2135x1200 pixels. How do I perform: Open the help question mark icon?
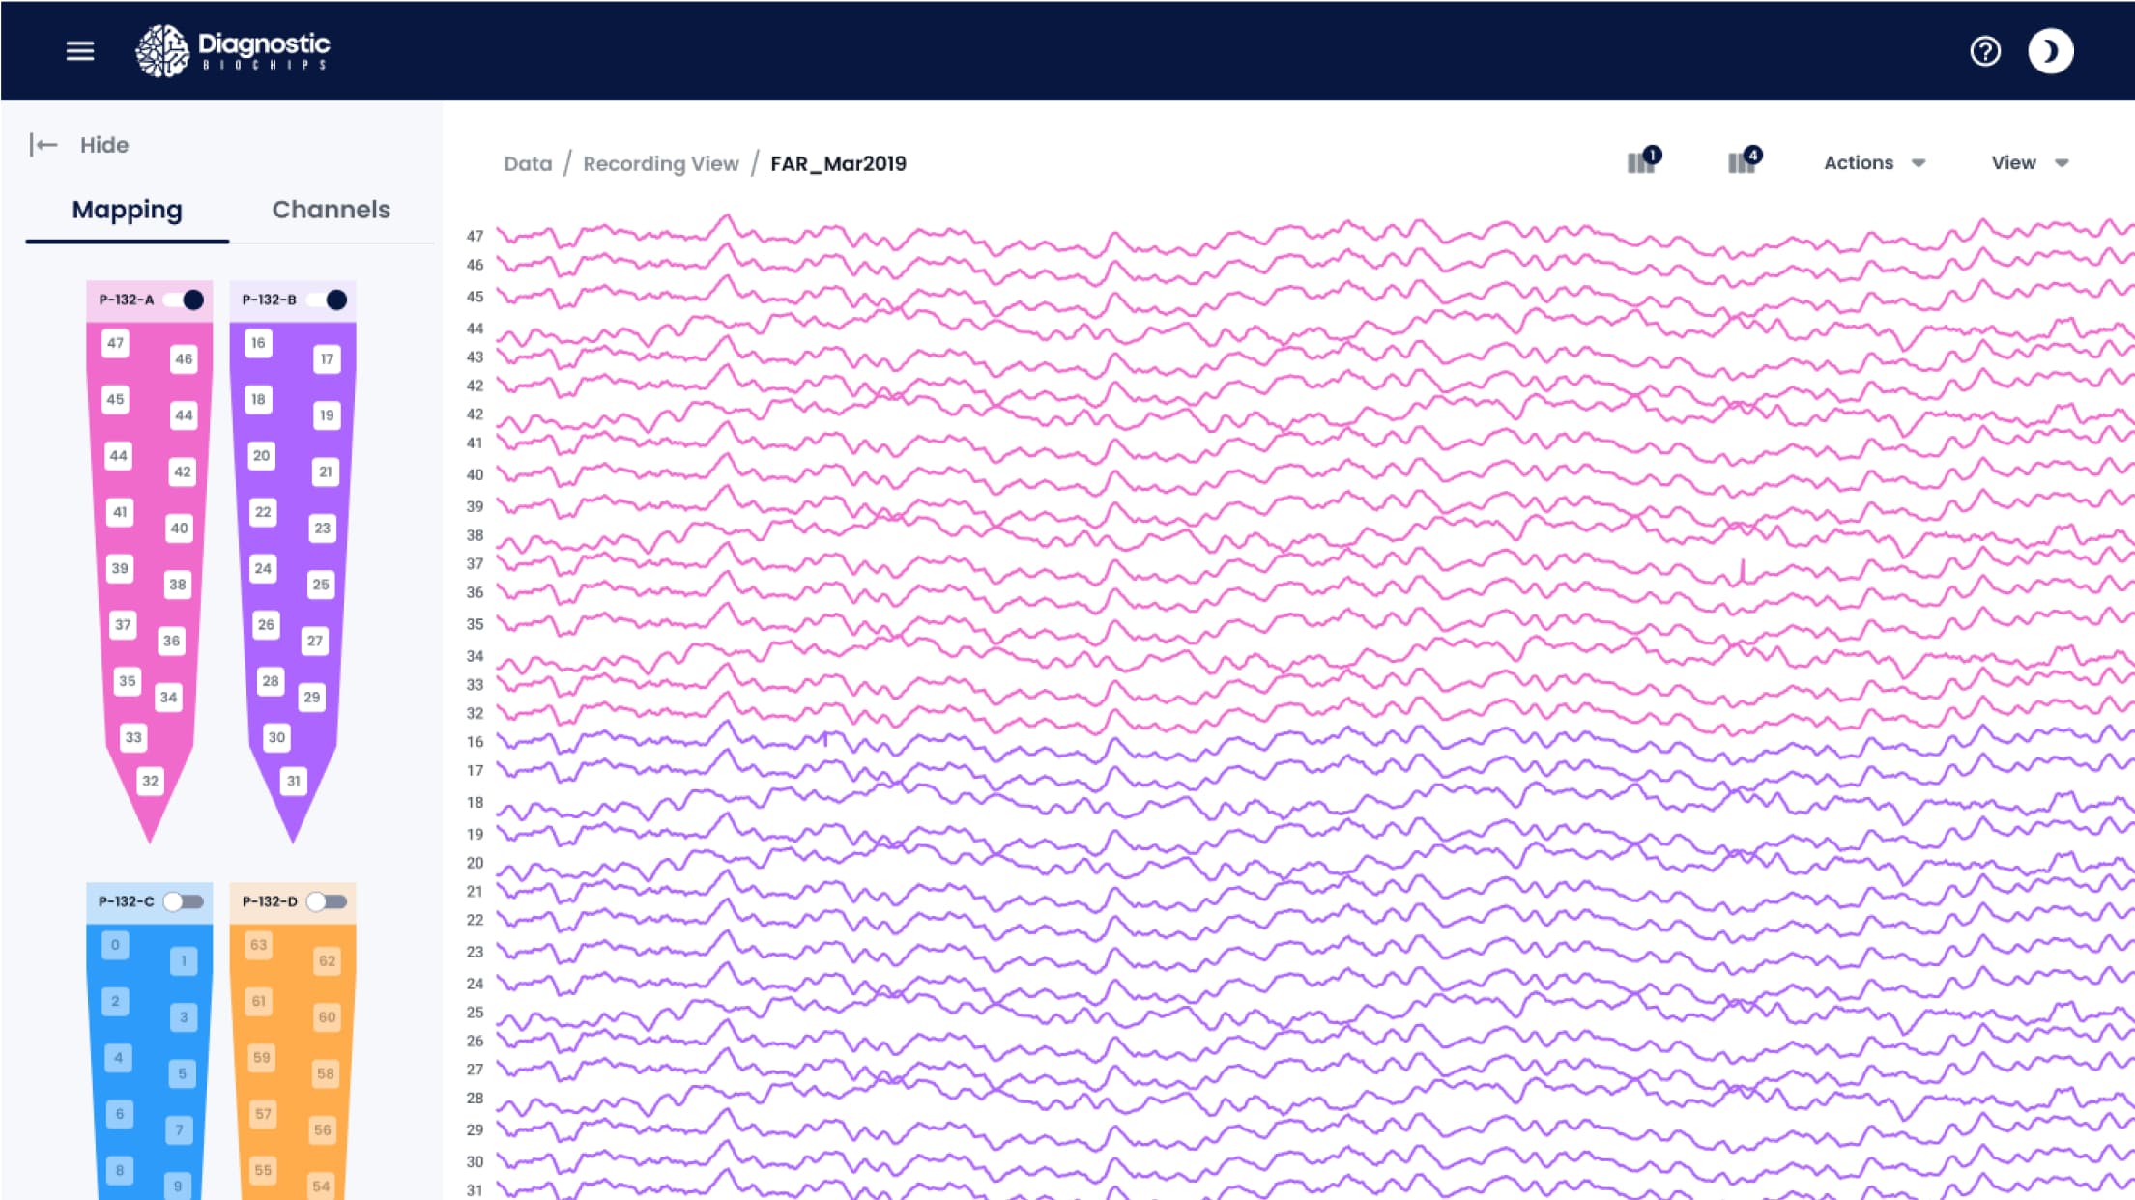coord(1985,51)
